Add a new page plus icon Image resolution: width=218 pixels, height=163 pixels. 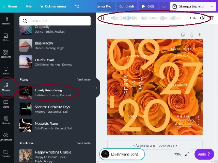pos(200,34)
